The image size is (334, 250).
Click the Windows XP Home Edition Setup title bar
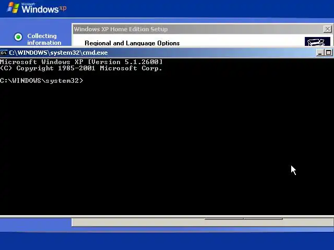[x=198, y=29]
